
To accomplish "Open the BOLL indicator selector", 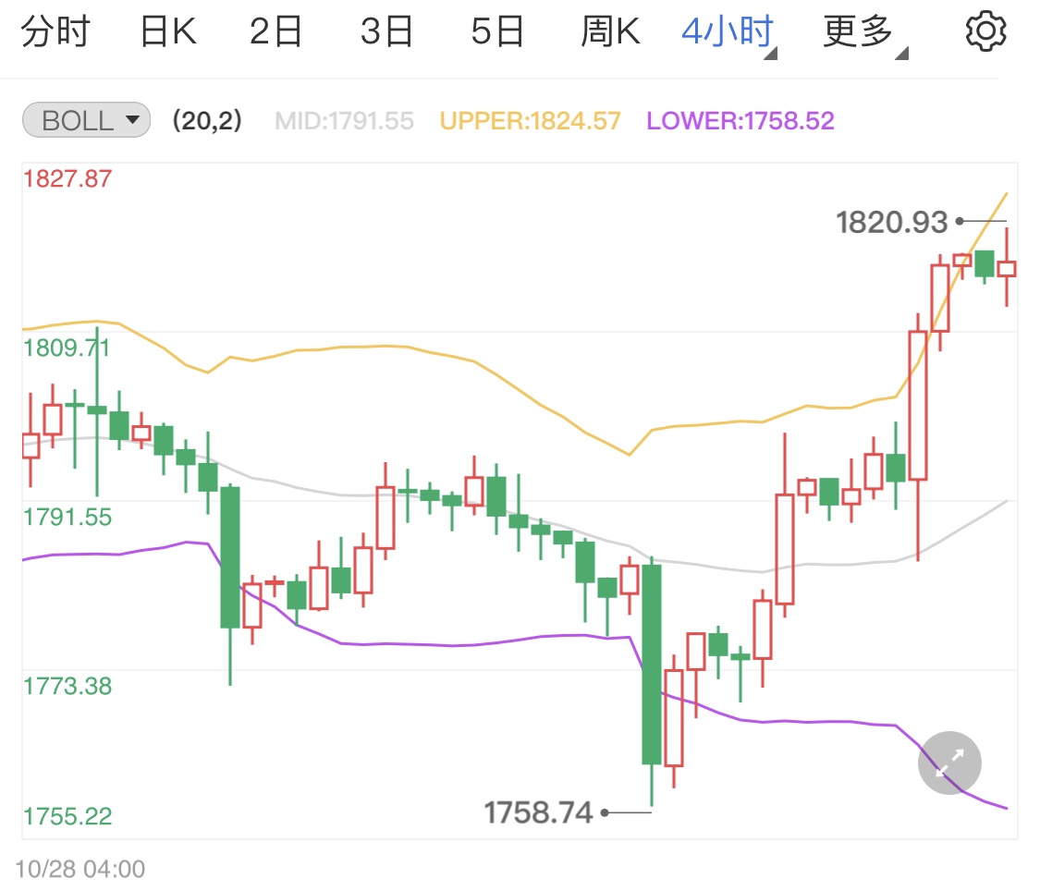I will click(86, 120).
